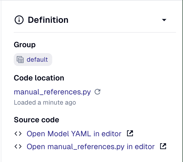
Task: Click the Source code label
Action: point(36,120)
